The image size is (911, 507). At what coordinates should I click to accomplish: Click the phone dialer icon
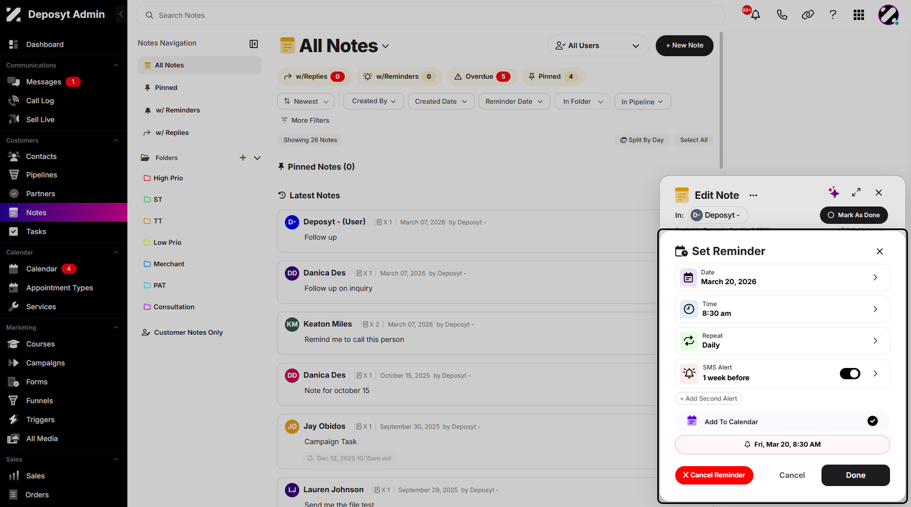click(x=782, y=15)
